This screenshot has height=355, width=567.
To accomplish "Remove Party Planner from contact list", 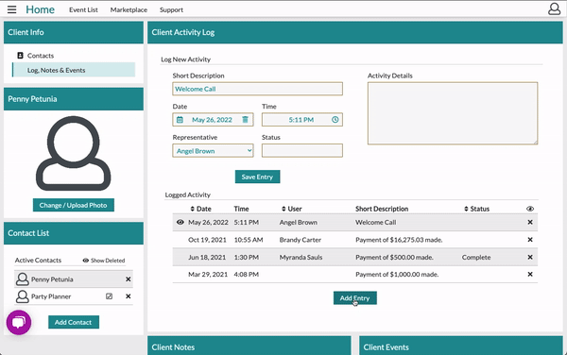I will pyautogui.click(x=128, y=296).
